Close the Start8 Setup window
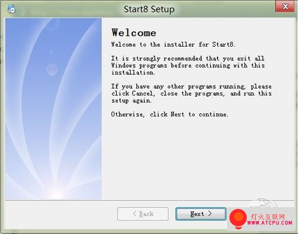Image resolution: width=298 pixels, height=234 pixels. (x=285, y=7)
